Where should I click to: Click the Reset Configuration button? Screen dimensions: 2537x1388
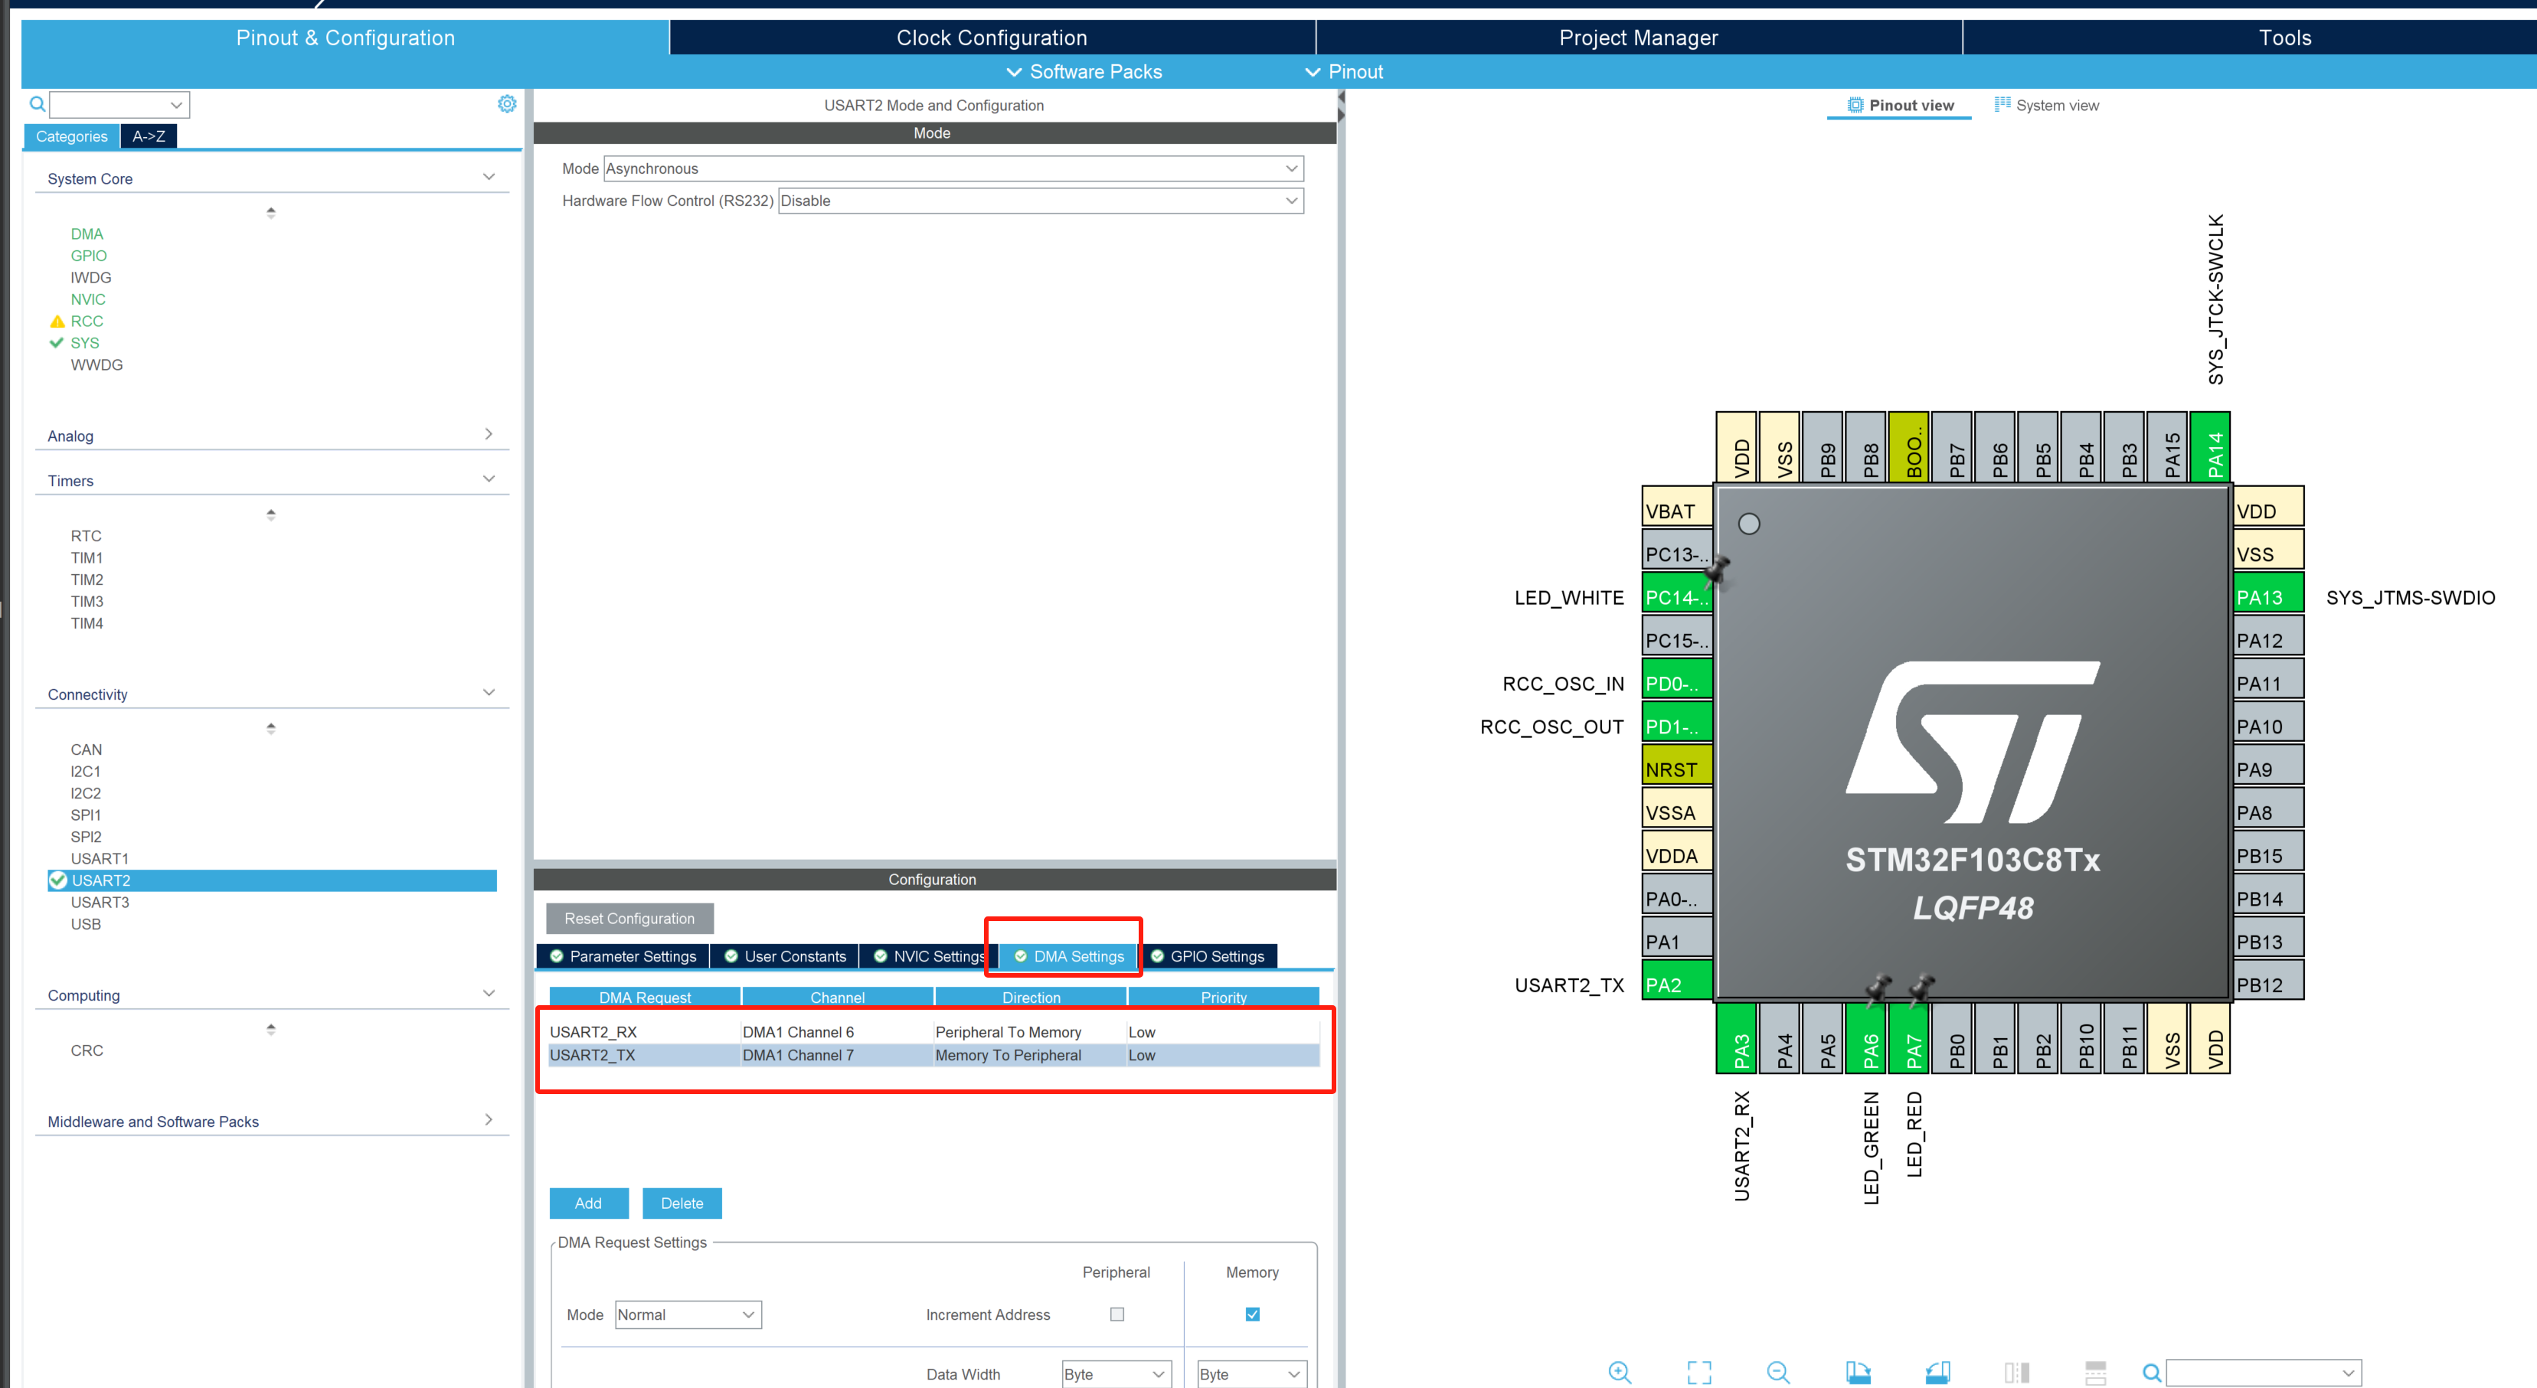tap(629, 919)
